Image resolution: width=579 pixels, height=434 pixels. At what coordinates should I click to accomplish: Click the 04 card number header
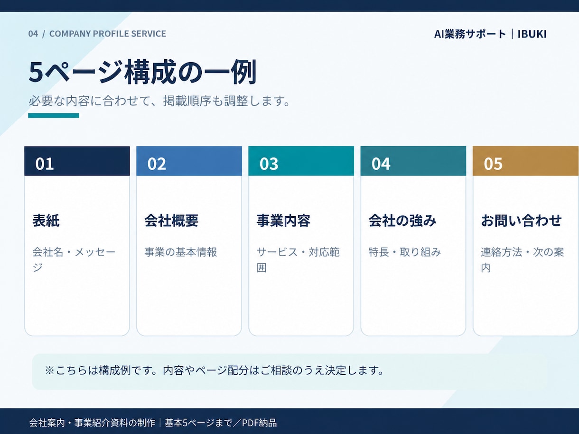coord(413,161)
